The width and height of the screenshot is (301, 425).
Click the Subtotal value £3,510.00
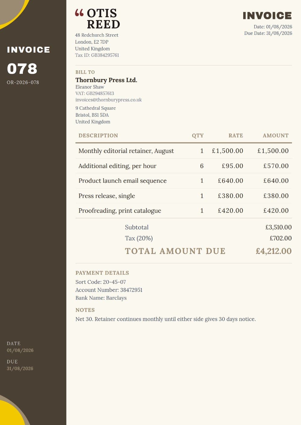tap(278, 227)
